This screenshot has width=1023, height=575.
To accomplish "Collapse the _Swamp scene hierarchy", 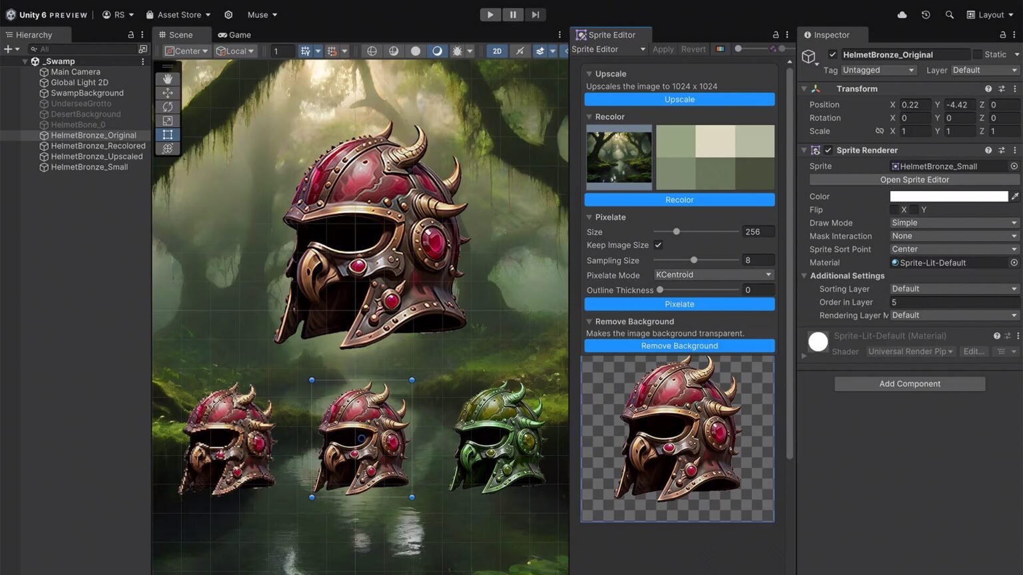I will [25, 61].
